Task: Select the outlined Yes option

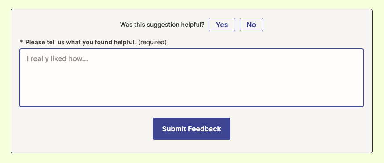Action: point(222,25)
